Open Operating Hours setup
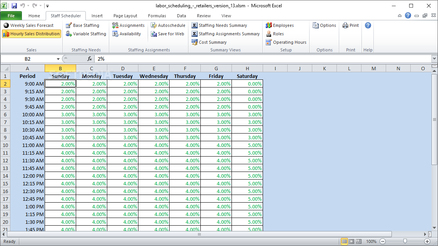 (x=286, y=42)
